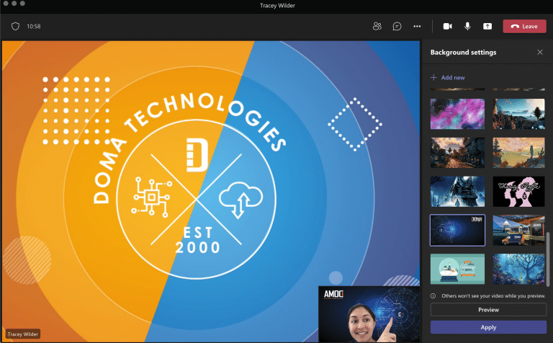Close the Background settings panel
553x343 pixels.
[540, 52]
